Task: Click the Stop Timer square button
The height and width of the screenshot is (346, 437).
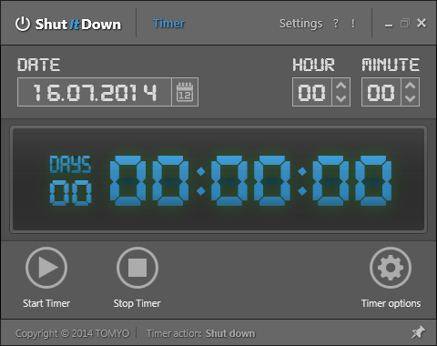Action: [x=137, y=268]
